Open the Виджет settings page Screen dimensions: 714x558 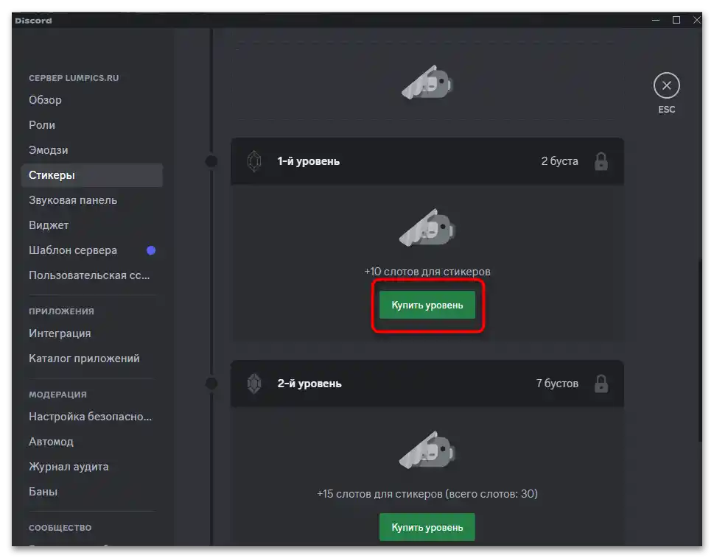pyautogui.click(x=91, y=225)
